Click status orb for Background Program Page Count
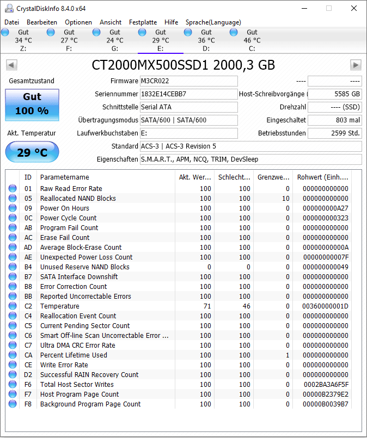Viewport: 367px width, 438px height. (13, 404)
